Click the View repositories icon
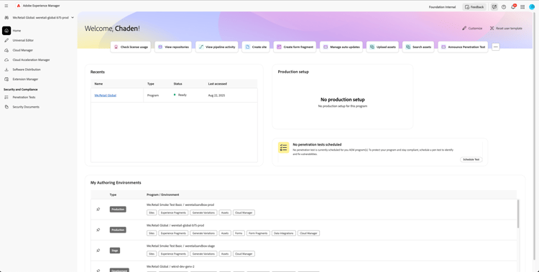This screenshot has width=539, height=272. pyautogui.click(x=160, y=47)
